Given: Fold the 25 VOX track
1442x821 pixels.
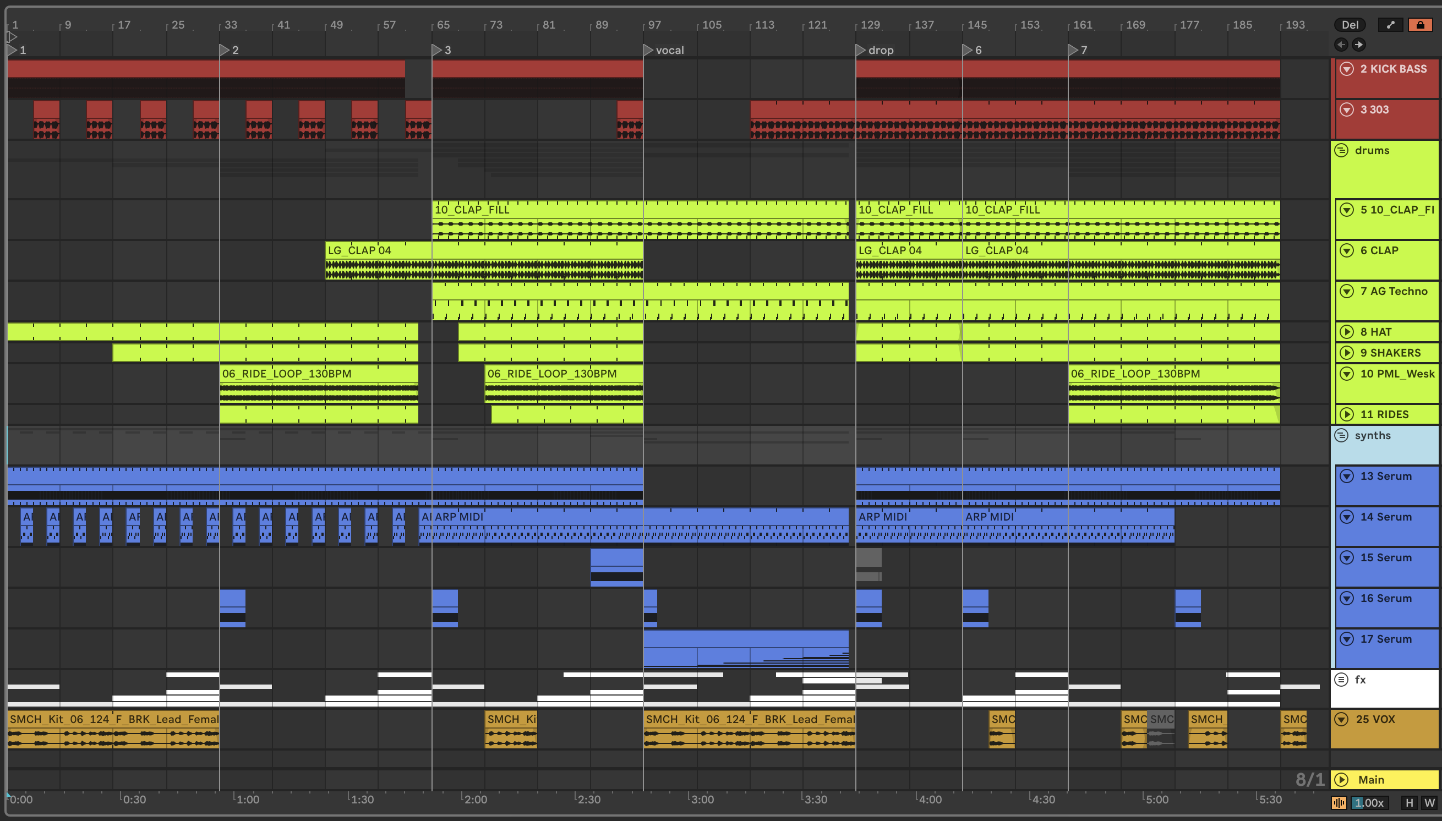Looking at the screenshot, I should coord(1342,719).
